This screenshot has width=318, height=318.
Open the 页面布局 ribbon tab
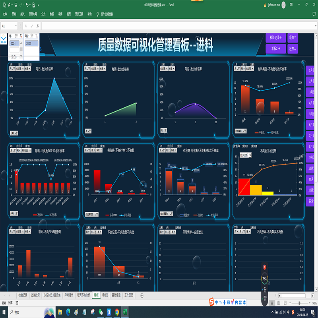[33, 14]
